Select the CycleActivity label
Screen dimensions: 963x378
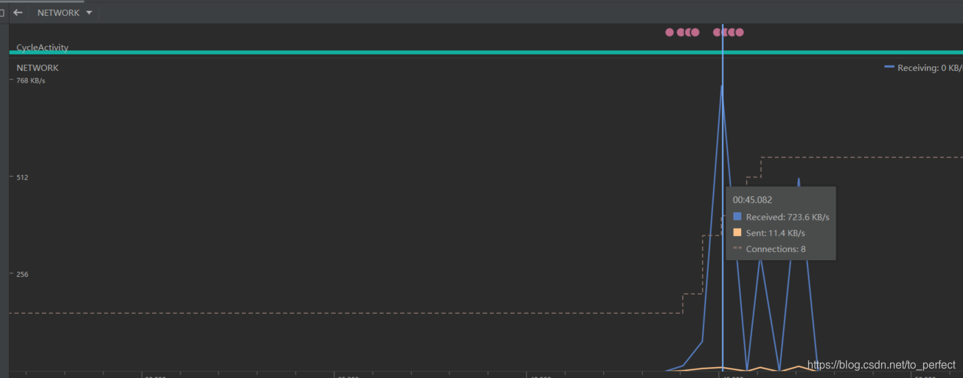[43, 48]
